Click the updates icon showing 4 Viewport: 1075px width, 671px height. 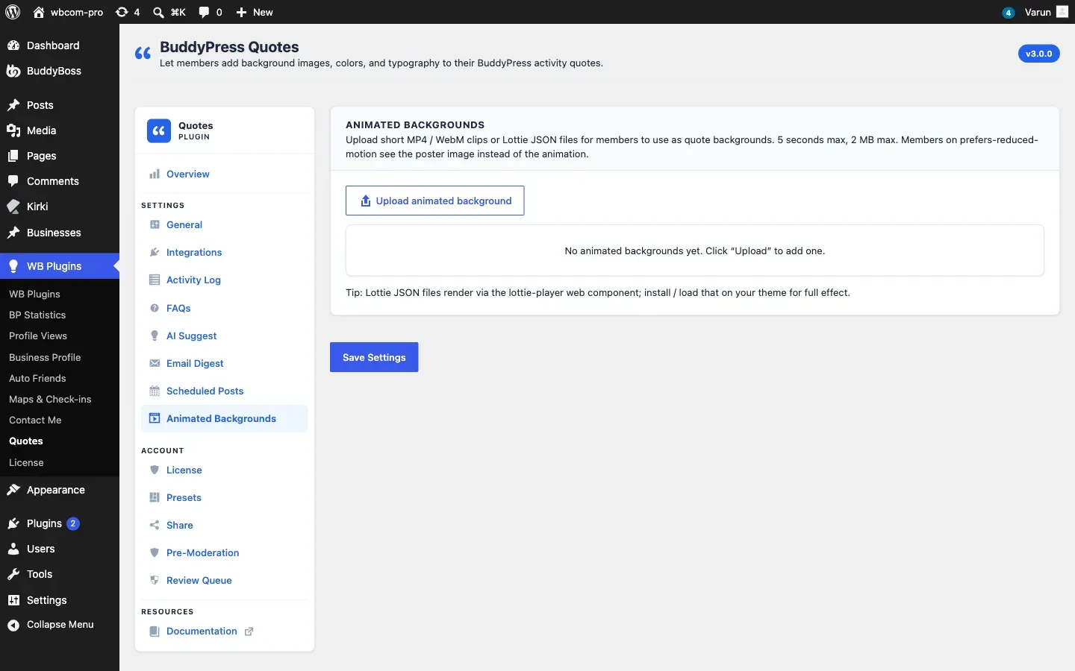point(128,12)
